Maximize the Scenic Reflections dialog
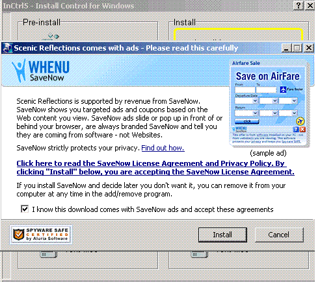333x282 pixels. point(297,48)
